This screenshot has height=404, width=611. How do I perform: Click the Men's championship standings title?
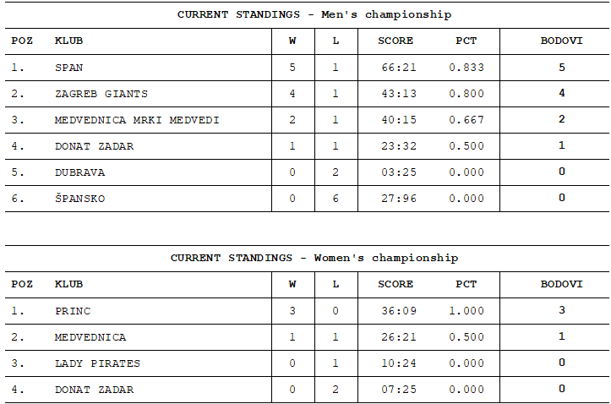click(x=314, y=14)
